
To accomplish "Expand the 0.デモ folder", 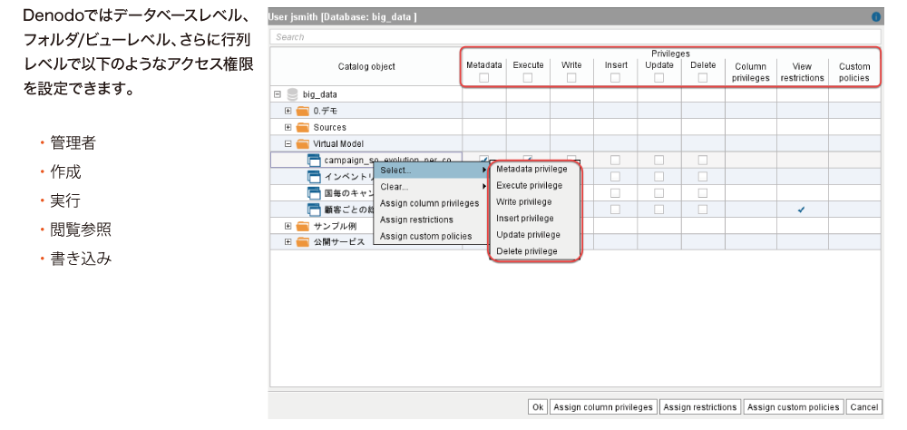I will tap(288, 111).
